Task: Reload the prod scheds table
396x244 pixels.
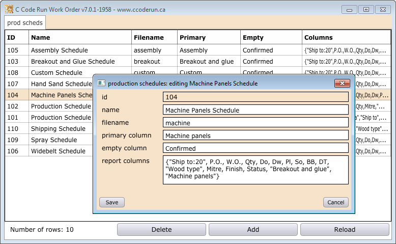Action: tap(345, 230)
